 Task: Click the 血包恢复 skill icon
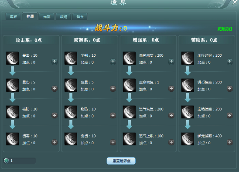coord(129,58)
